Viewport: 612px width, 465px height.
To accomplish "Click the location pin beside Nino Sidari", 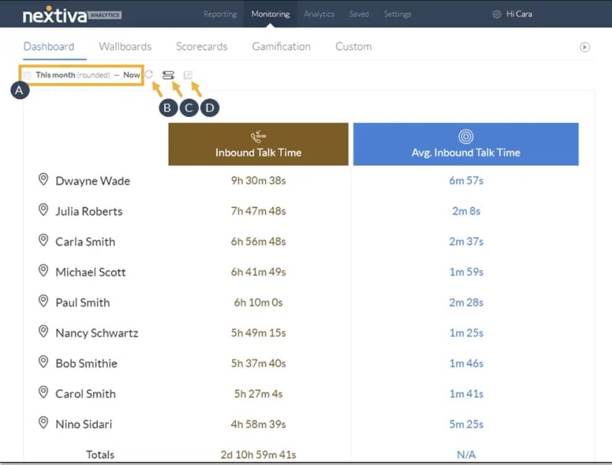I will click(x=43, y=423).
